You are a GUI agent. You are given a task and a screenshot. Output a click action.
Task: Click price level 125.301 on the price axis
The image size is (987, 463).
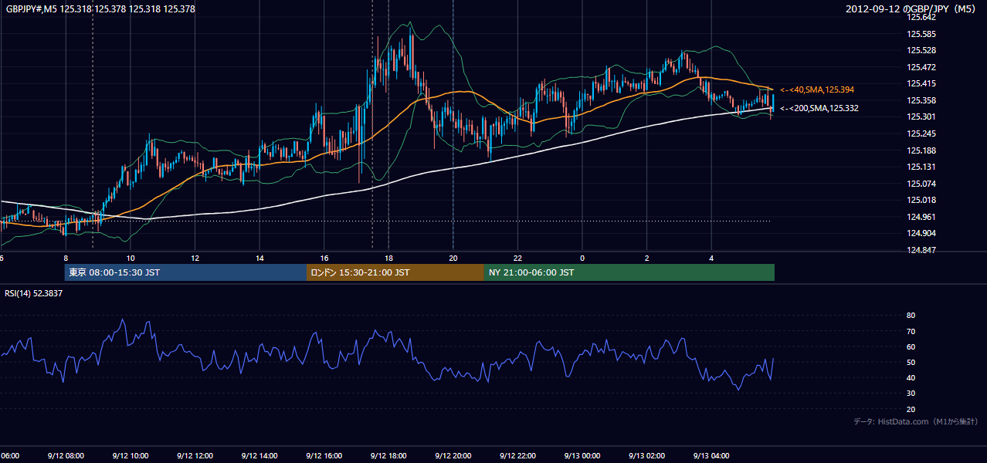tap(921, 117)
